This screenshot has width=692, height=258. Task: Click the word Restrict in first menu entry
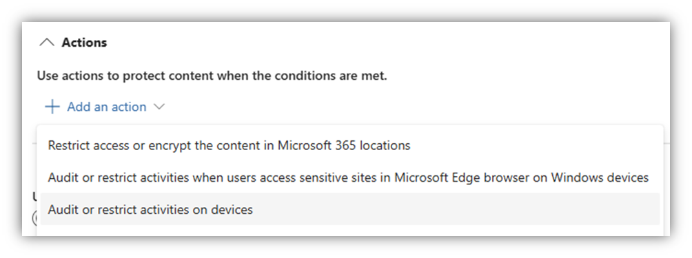pos(65,145)
